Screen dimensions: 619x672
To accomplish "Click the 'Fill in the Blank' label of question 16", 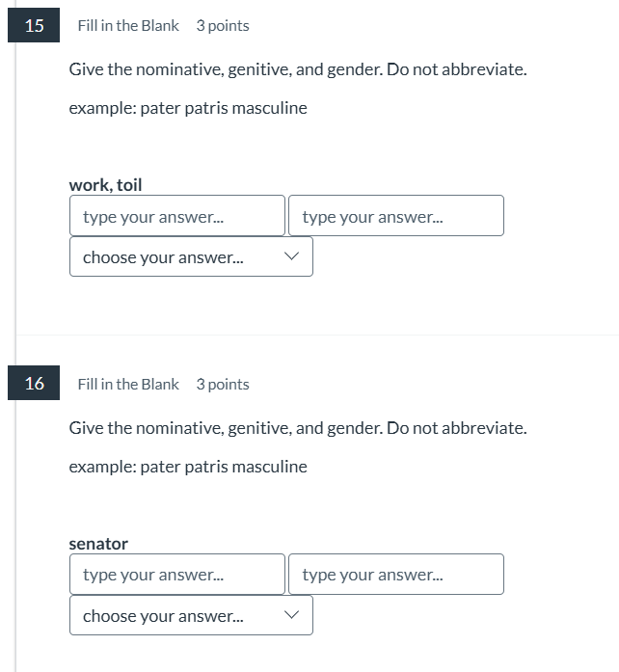I will click(x=128, y=385).
